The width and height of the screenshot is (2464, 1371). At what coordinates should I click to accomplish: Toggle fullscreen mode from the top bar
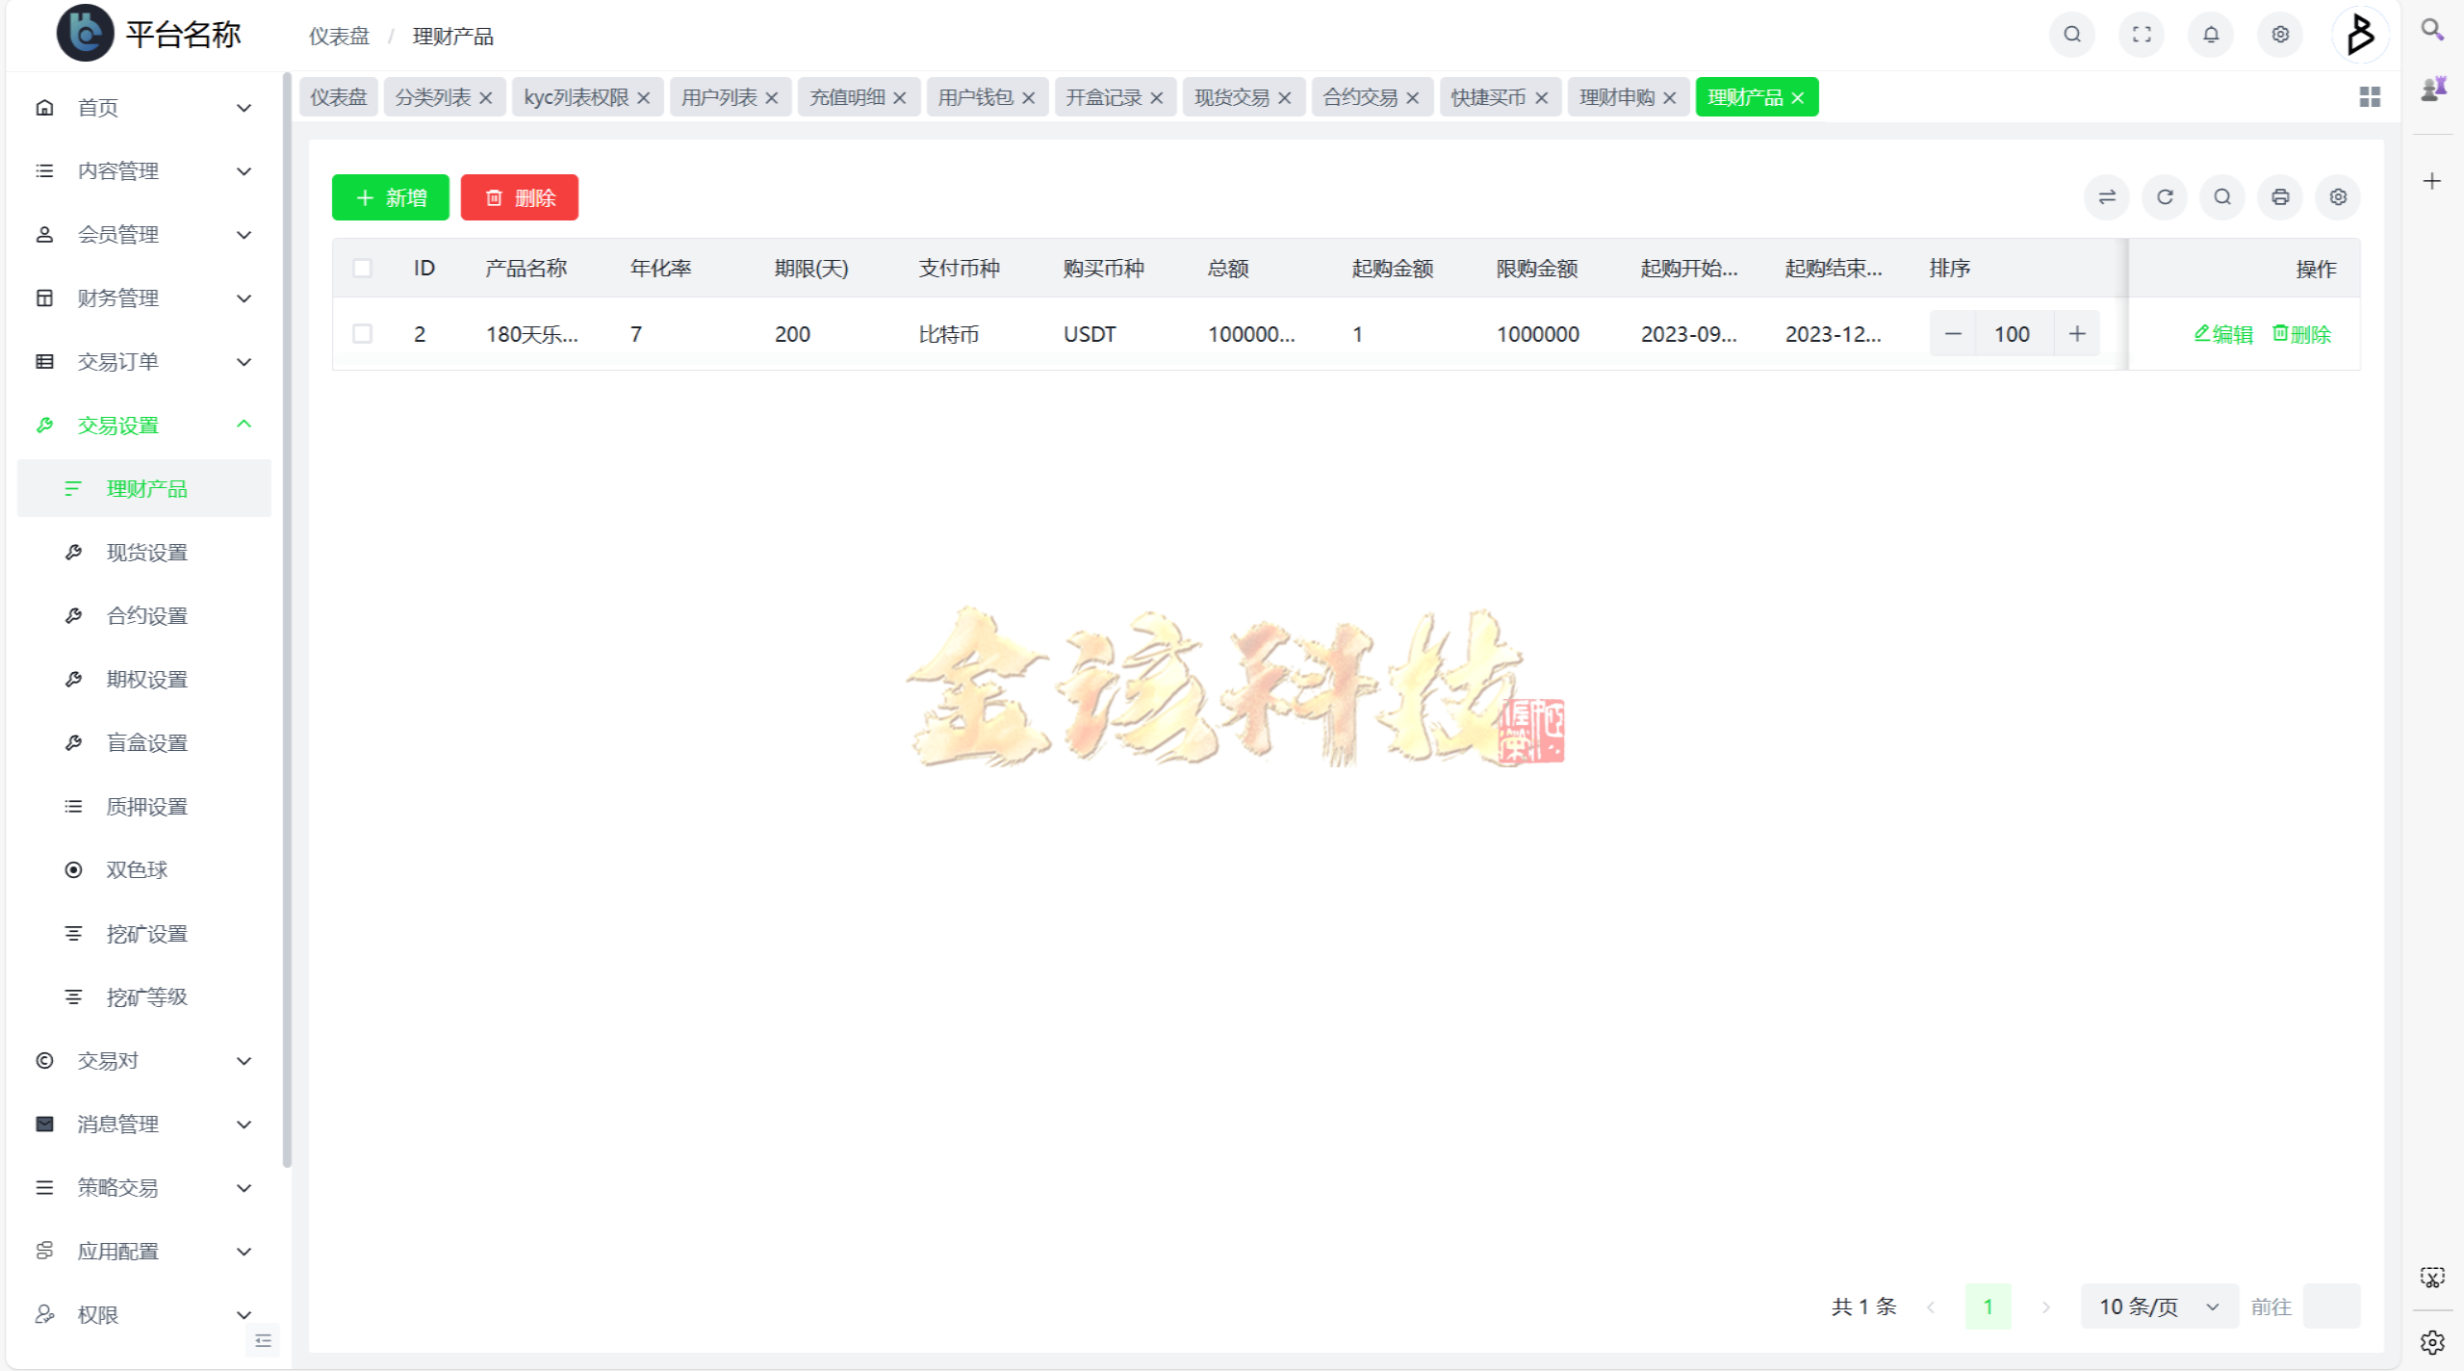[2141, 34]
